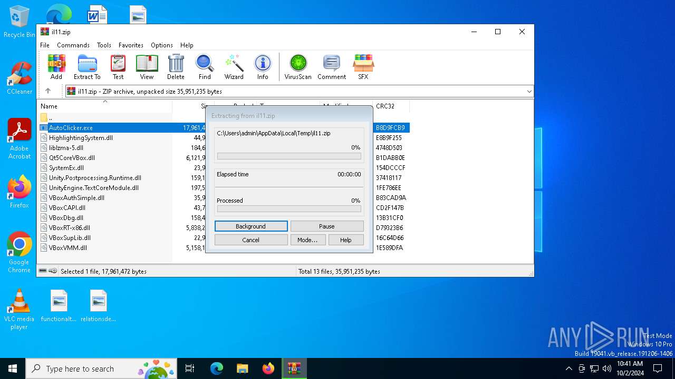This screenshot has width=675, height=379.
Task: Open Firefox desktop shortcut
Action: tap(20, 192)
